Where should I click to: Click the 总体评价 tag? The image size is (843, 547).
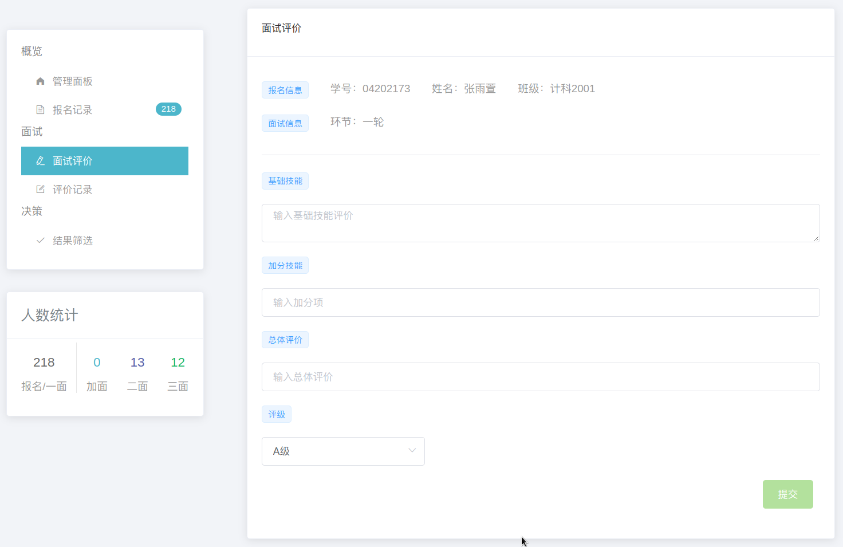click(x=285, y=340)
